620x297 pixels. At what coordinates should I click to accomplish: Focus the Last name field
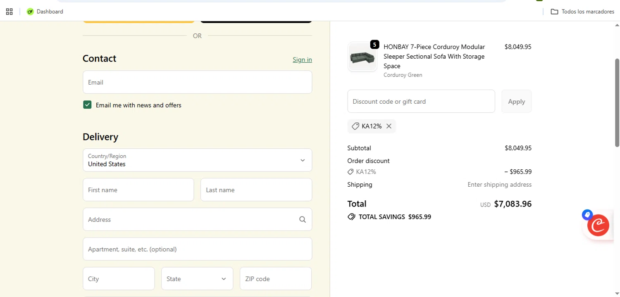click(x=256, y=190)
